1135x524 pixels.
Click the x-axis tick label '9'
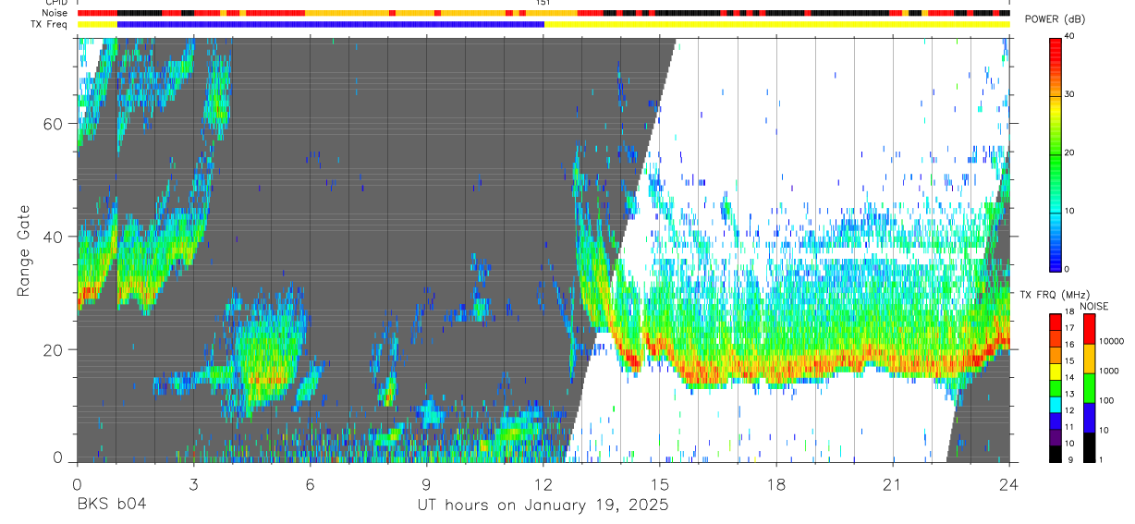pyautogui.click(x=426, y=483)
